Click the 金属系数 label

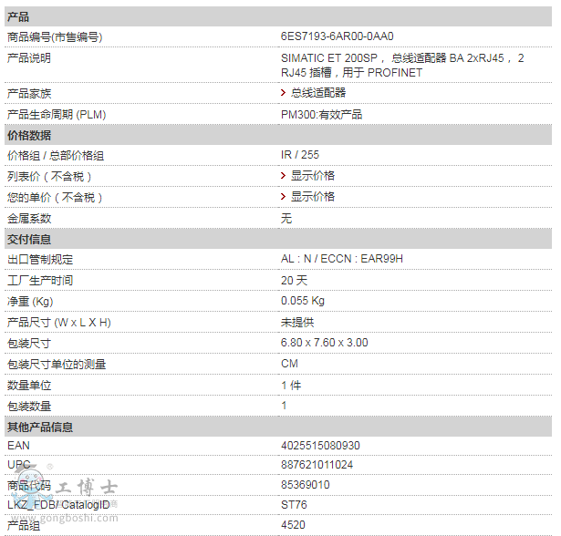tap(29, 218)
